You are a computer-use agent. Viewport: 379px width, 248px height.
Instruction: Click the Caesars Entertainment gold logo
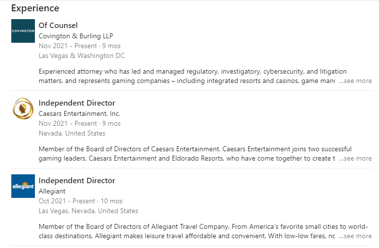[23, 109]
